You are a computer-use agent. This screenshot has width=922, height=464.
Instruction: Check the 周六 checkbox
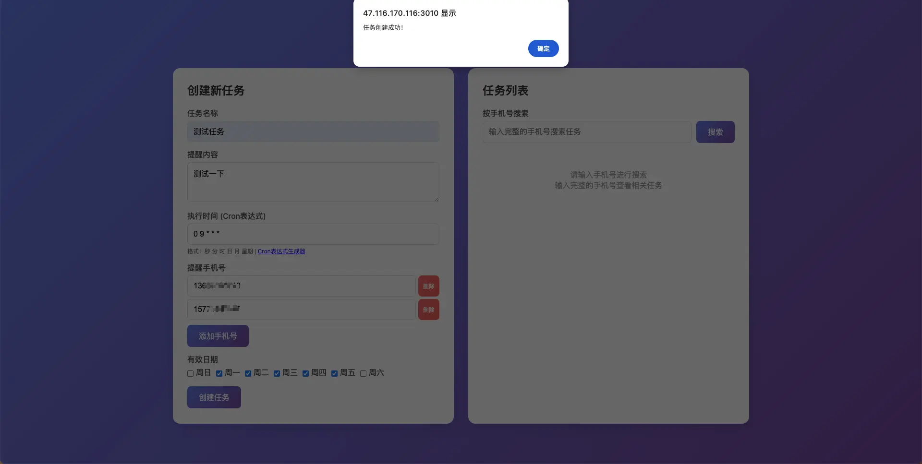[364, 373]
